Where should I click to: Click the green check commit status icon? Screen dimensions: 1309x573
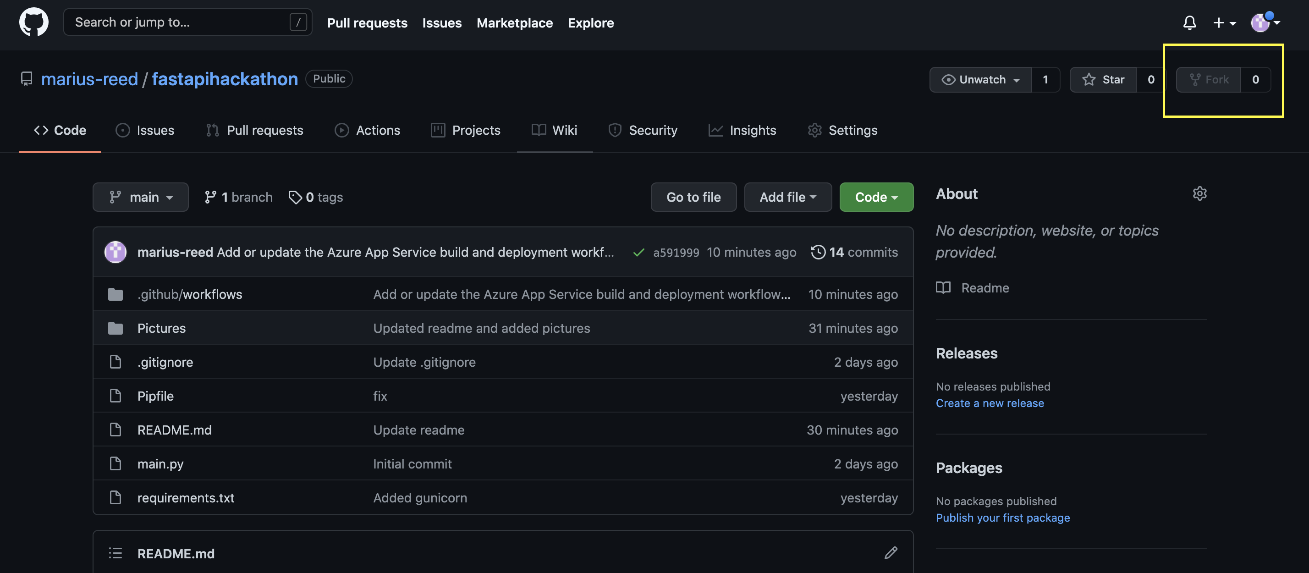tap(639, 252)
